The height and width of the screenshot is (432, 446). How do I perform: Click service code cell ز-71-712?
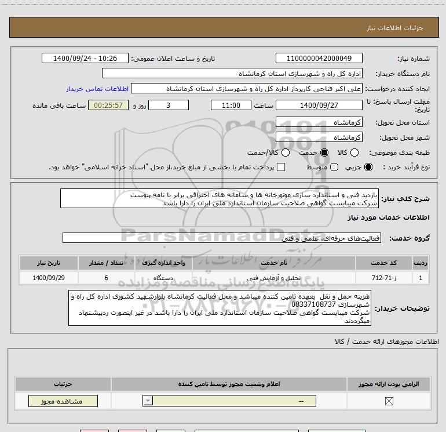point(383,278)
